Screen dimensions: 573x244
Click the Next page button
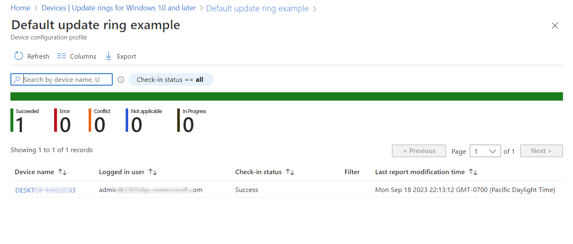pos(541,150)
